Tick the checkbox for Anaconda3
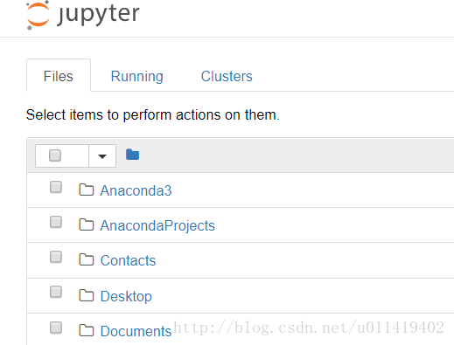Viewport: 454px width, 345px height. point(56,187)
